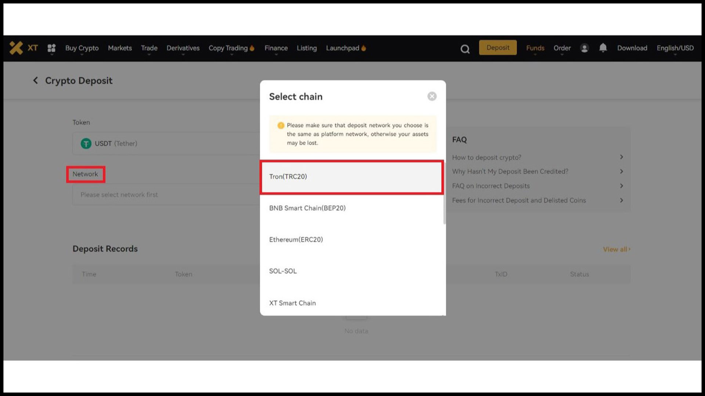Click the app grid/dashboard icon

point(52,47)
